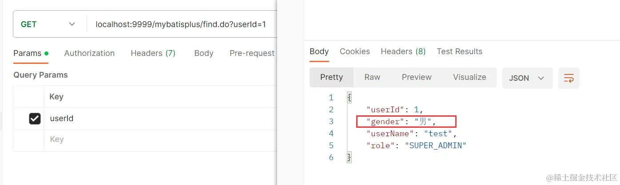Select the Pretty response view
The height and width of the screenshot is (185, 620).
coord(331,77)
